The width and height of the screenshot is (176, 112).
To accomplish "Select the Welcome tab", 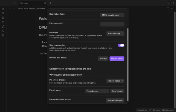I will [x=32, y=3].
